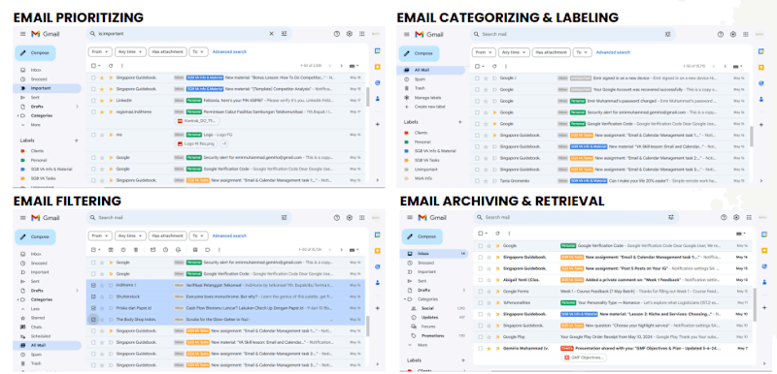777x374 pixels.
Task: Clear the 'is:important' search with the X icon
Action: pos(271,34)
